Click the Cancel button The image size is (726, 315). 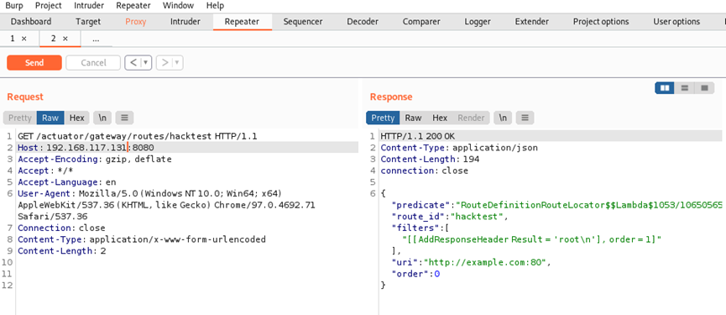(x=93, y=62)
